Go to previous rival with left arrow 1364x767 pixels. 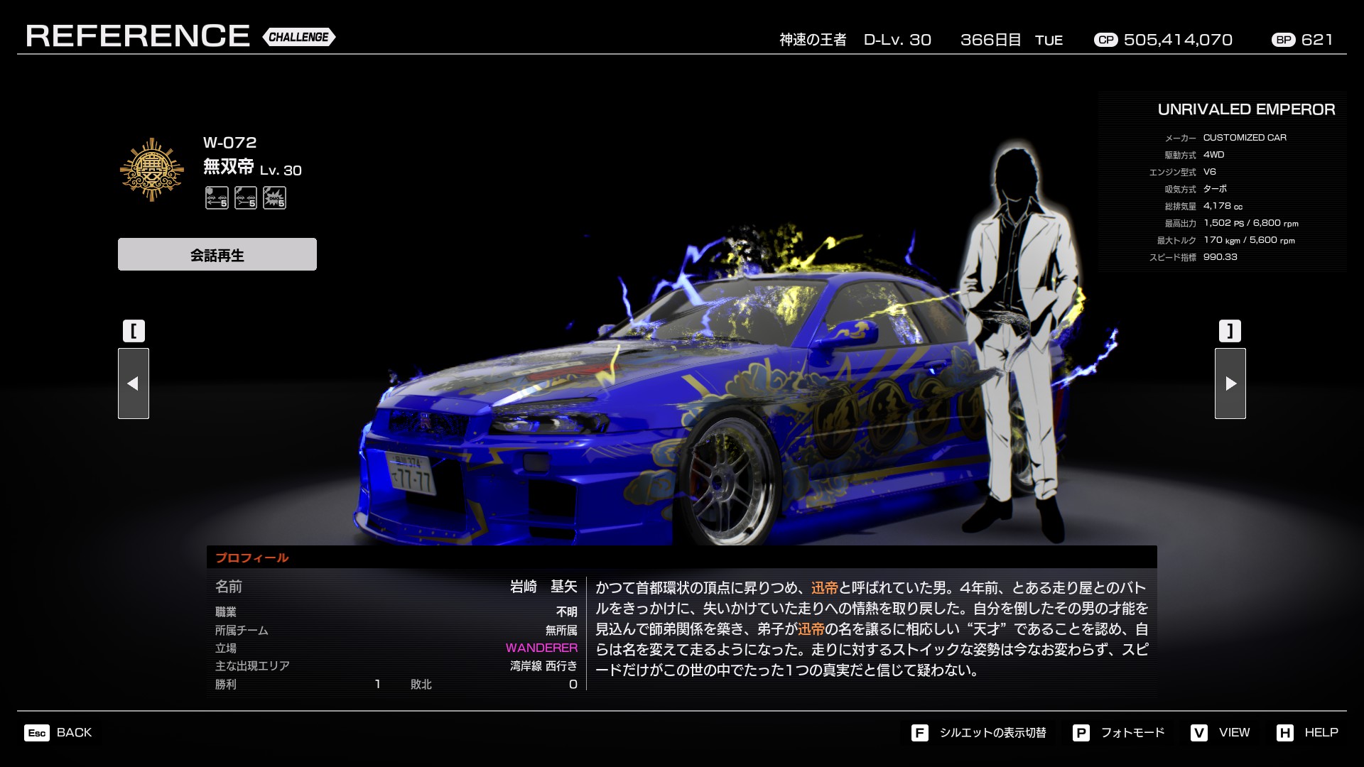134,383
